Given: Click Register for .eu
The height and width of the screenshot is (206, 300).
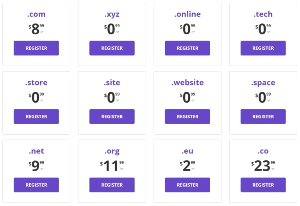Looking at the screenshot, I should coord(187,185).
